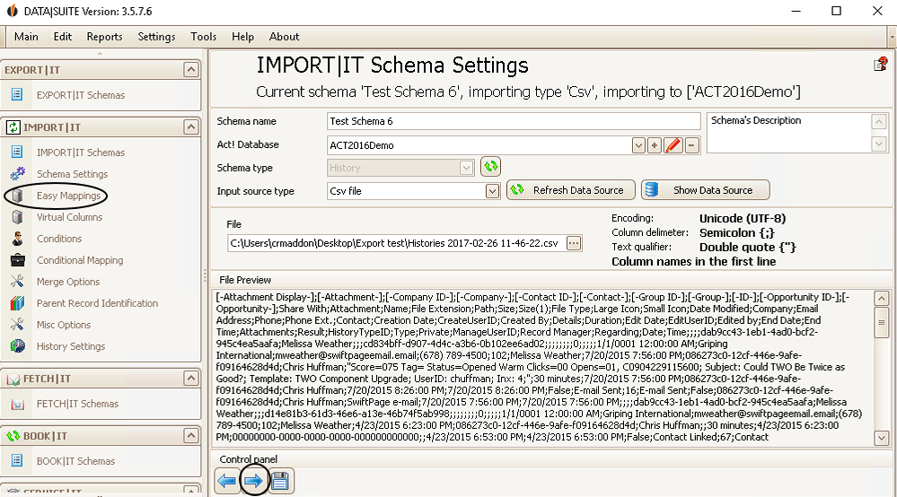Screen dimensions: 897x497
Task: Go to previous step with left arrow
Action: pyautogui.click(x=227, y=481)
